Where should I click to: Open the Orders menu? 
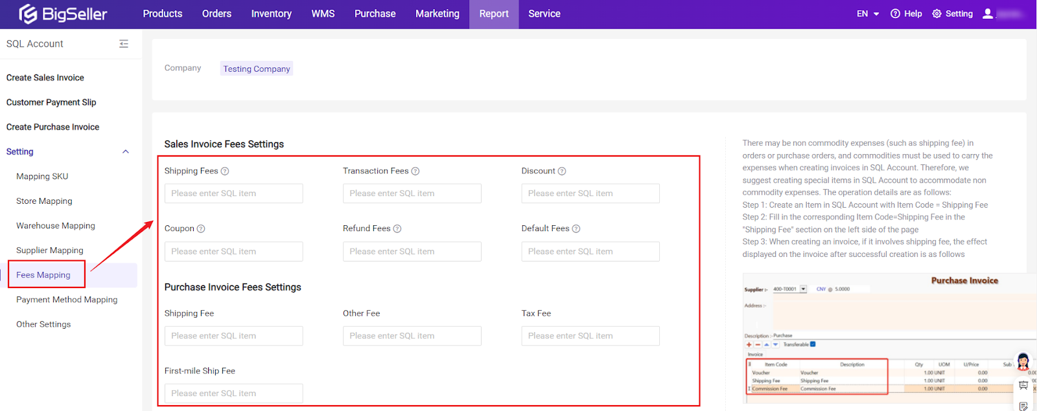[x=216, y=14]
